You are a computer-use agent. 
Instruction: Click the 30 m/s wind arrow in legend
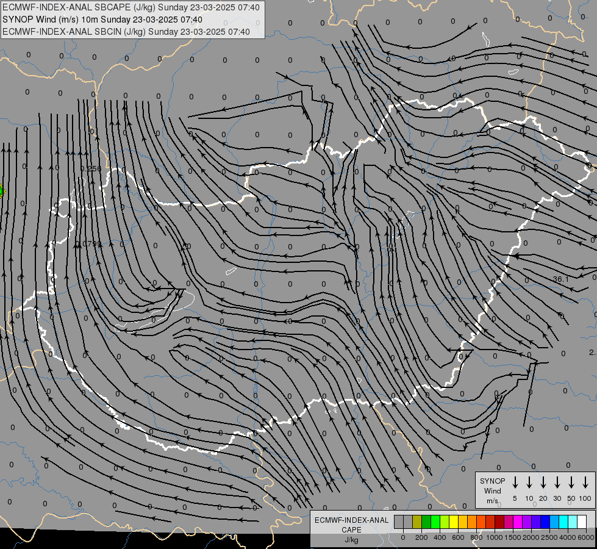(x=557, y=482)
